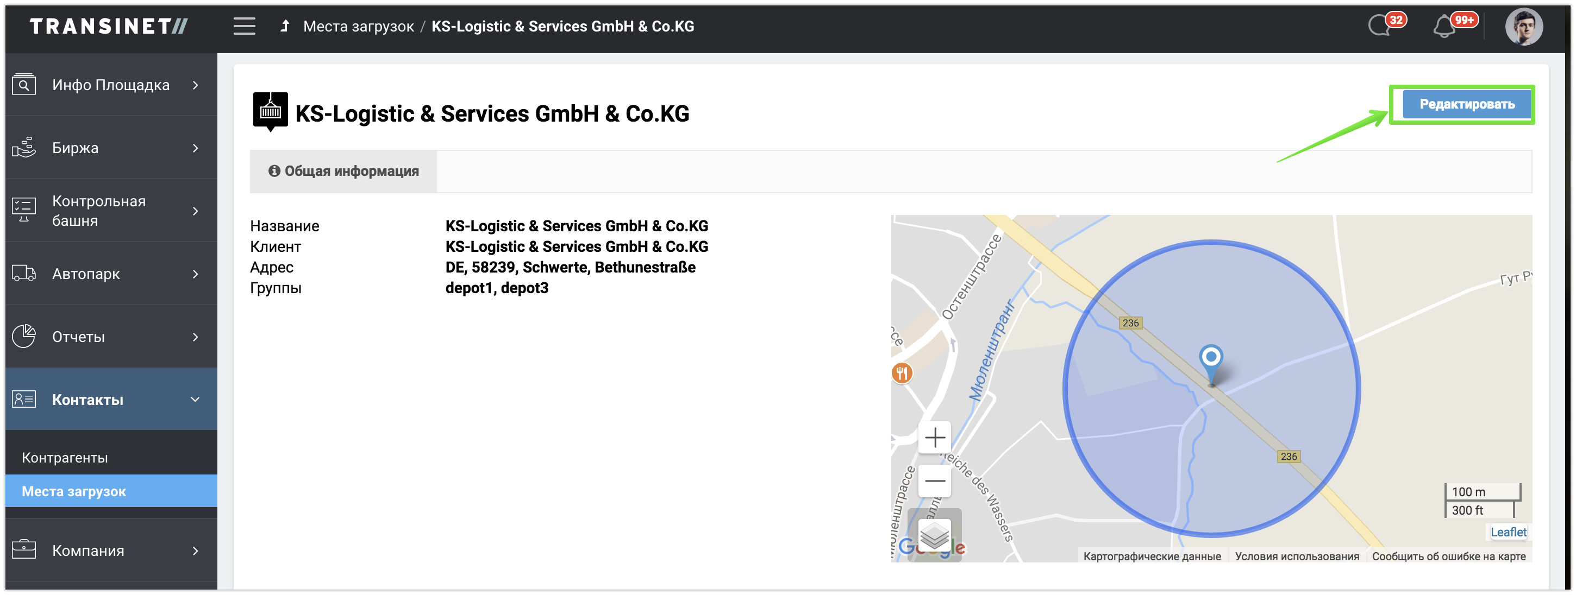Expand the Инфо Площадка menu
1576x595 pixels.
coord(111,85)
